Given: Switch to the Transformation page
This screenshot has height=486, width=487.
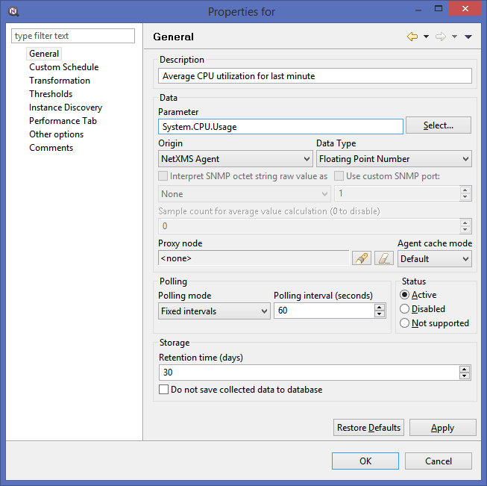Looking at the screenshot, I should pos(60,81).
